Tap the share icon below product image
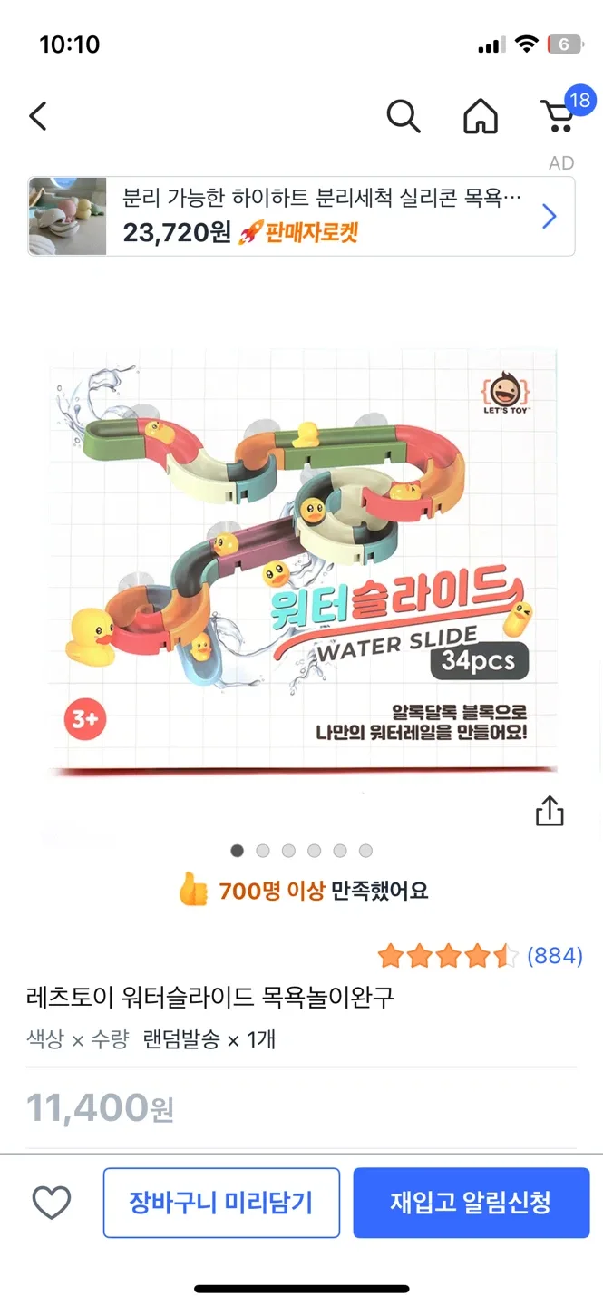Image resolution: width=603 pixels, height=1306 pixels. (x=550, y=811)
